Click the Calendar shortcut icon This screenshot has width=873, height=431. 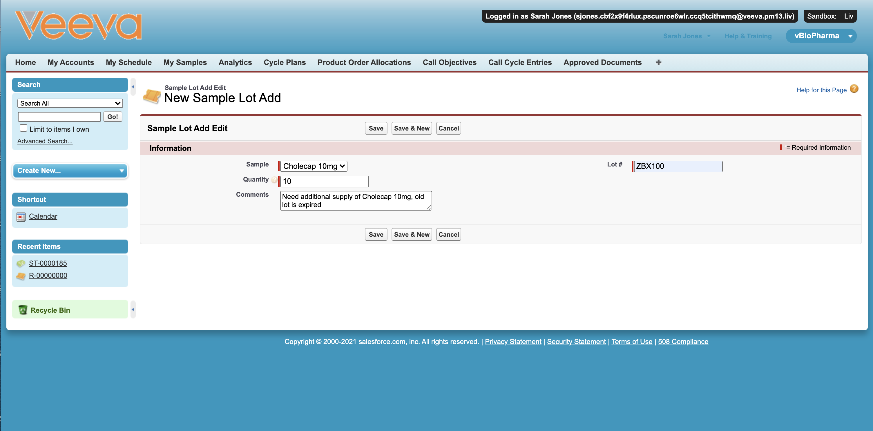(x=21, y=217)
